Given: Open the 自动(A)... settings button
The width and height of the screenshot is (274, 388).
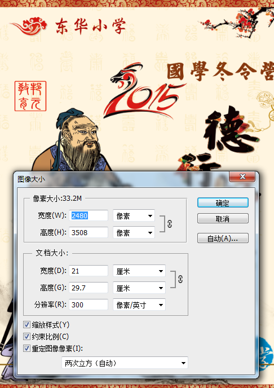Looking at the screenshot, I should click(223, 239).
